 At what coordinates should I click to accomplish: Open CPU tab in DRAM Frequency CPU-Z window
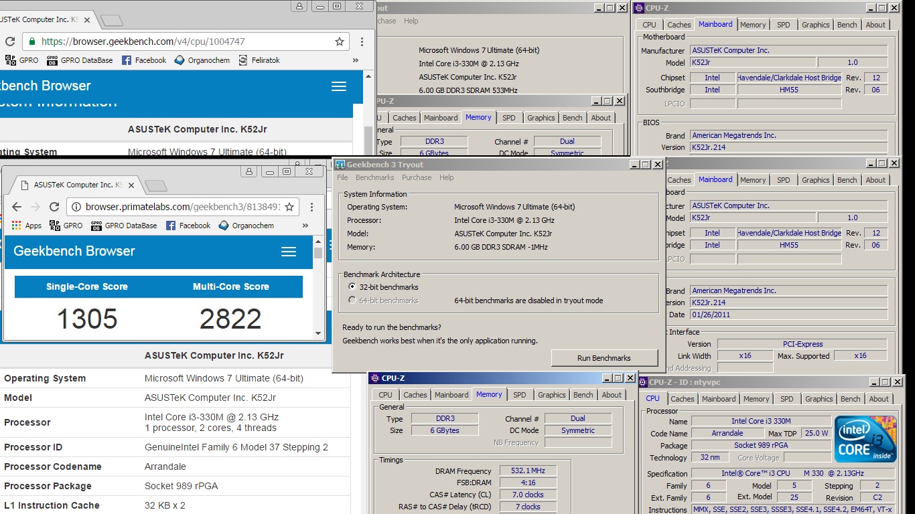(x=386, y=395)
